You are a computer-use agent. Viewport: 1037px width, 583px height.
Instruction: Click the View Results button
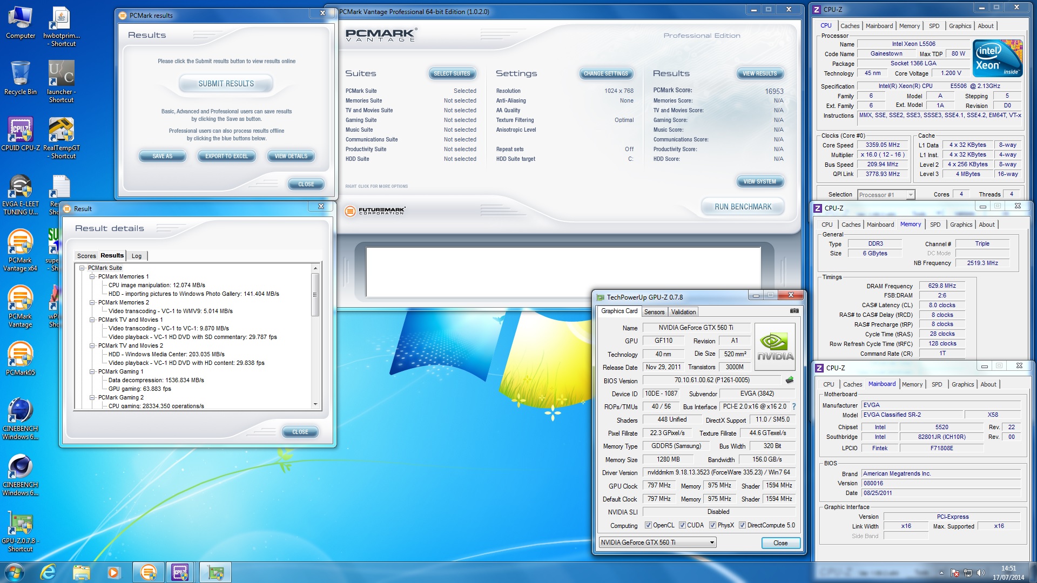[759, 73]
